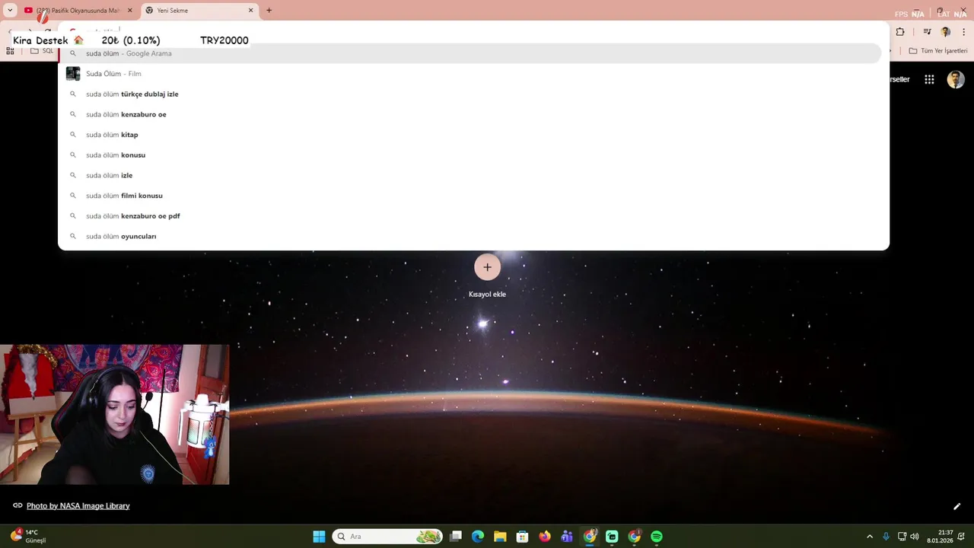Open the 'Suda Ölüm - Film' suggestion

click(x=470, y=74)
